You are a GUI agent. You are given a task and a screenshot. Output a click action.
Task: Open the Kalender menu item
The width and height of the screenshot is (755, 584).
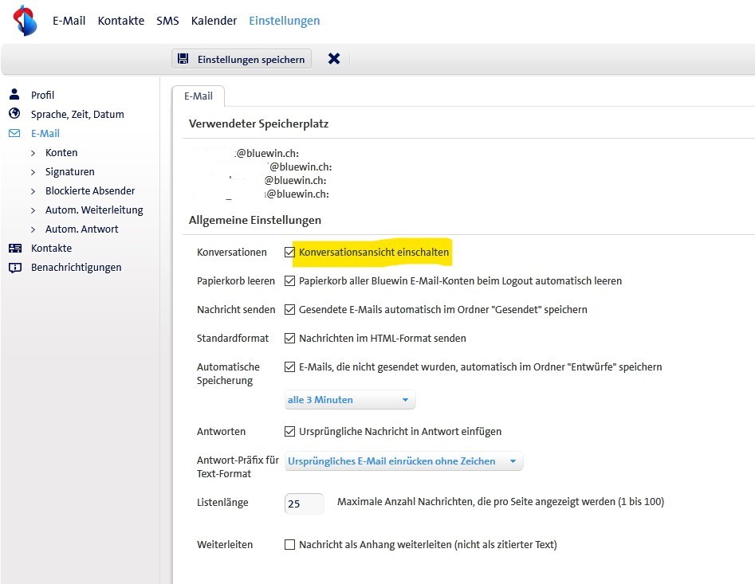[x=214, y=21]
